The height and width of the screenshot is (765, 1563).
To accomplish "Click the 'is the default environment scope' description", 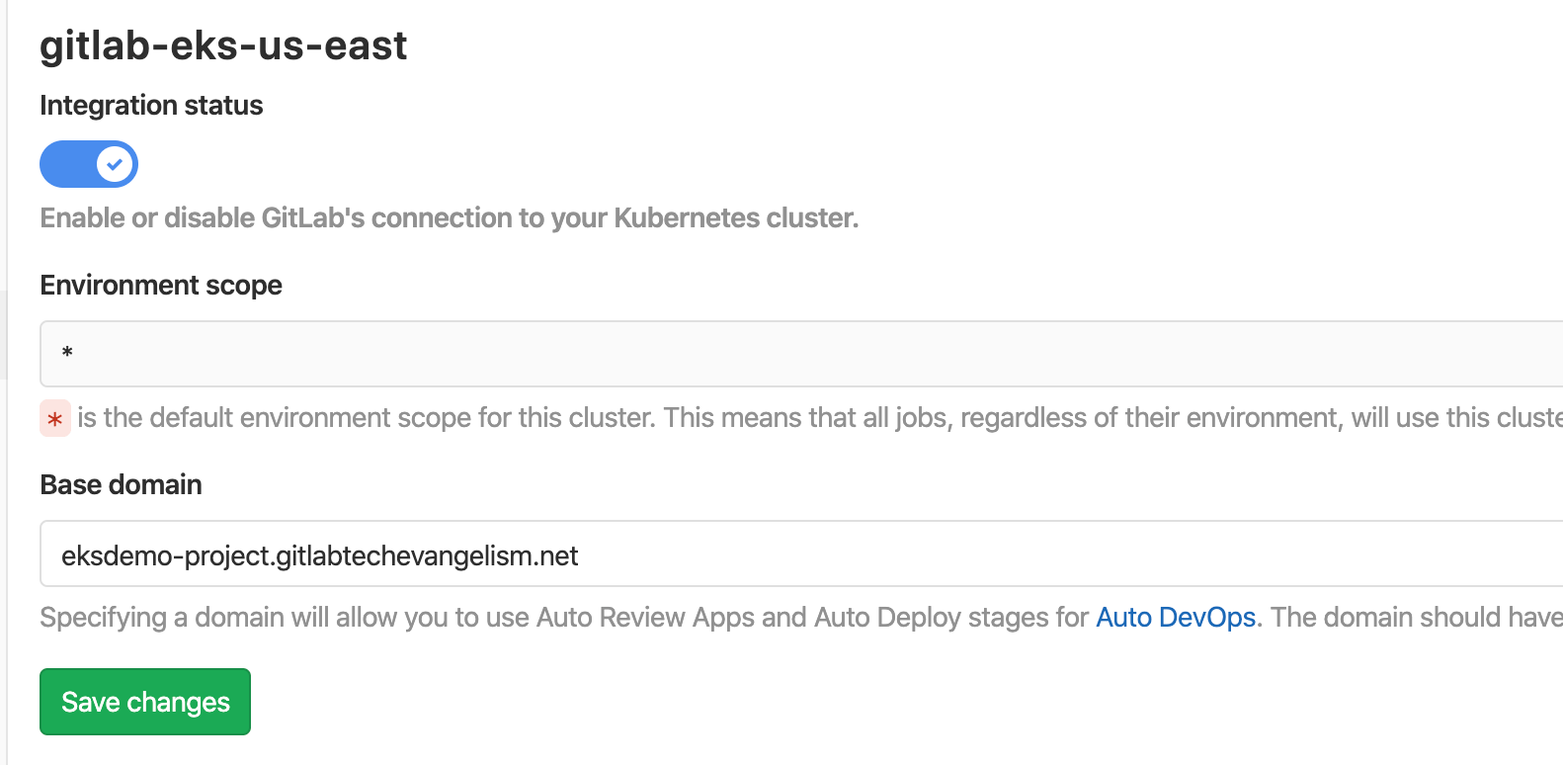I will 820,418.
